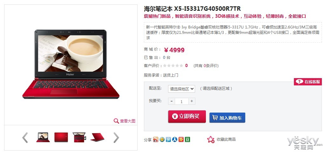
Task: Click the quantity input field
Action: (181, 101)
